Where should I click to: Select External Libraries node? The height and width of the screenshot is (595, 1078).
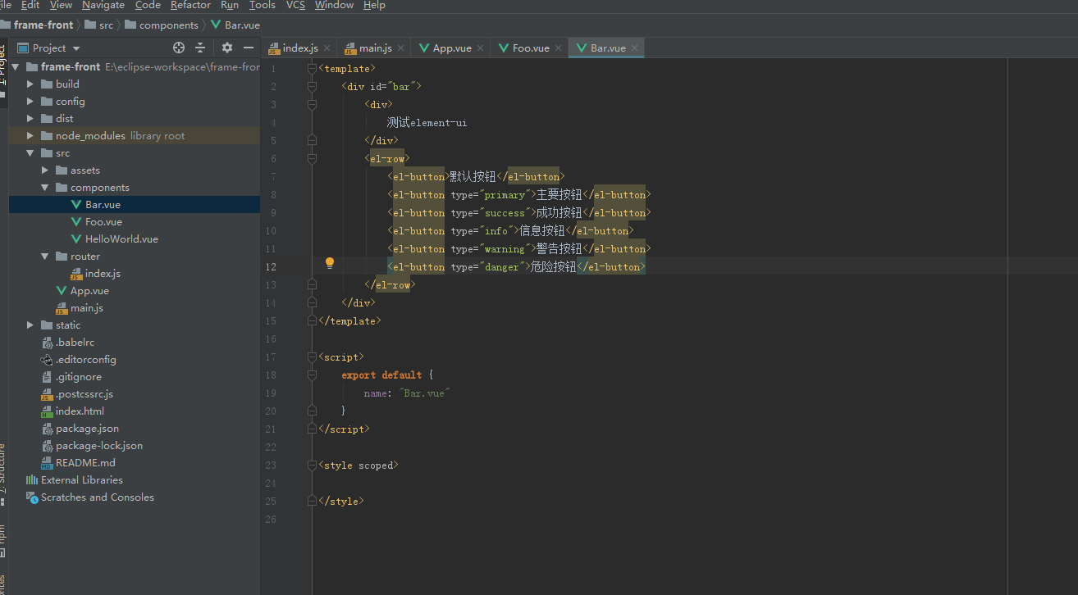click(82, 480)
